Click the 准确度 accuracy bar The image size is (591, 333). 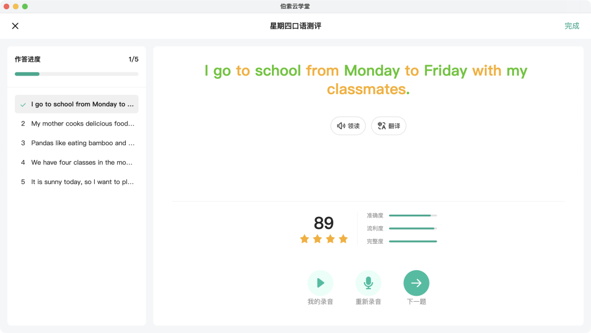click(413, 215)
